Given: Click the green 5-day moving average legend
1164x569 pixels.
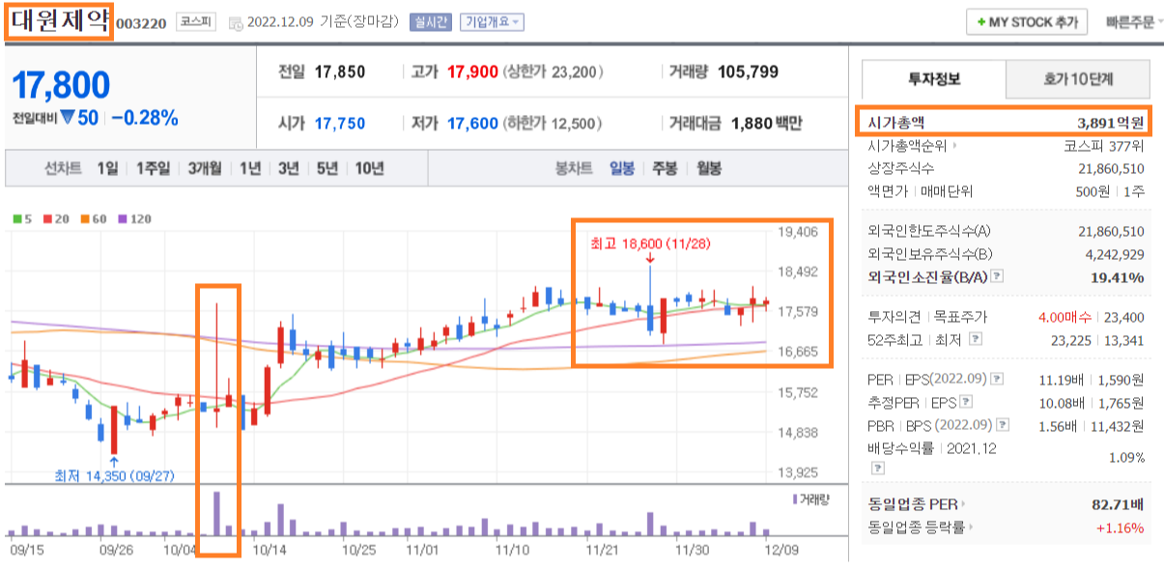Looking at the screenshot, I should tap(21, 219).
